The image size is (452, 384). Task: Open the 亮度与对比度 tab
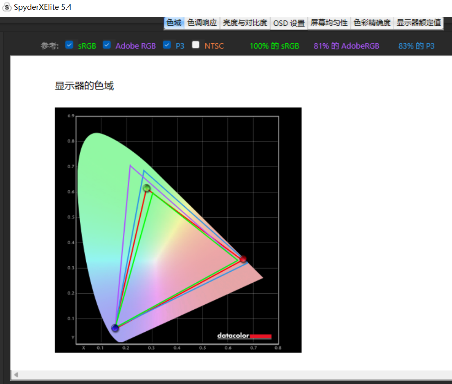[x=245, y=23]
